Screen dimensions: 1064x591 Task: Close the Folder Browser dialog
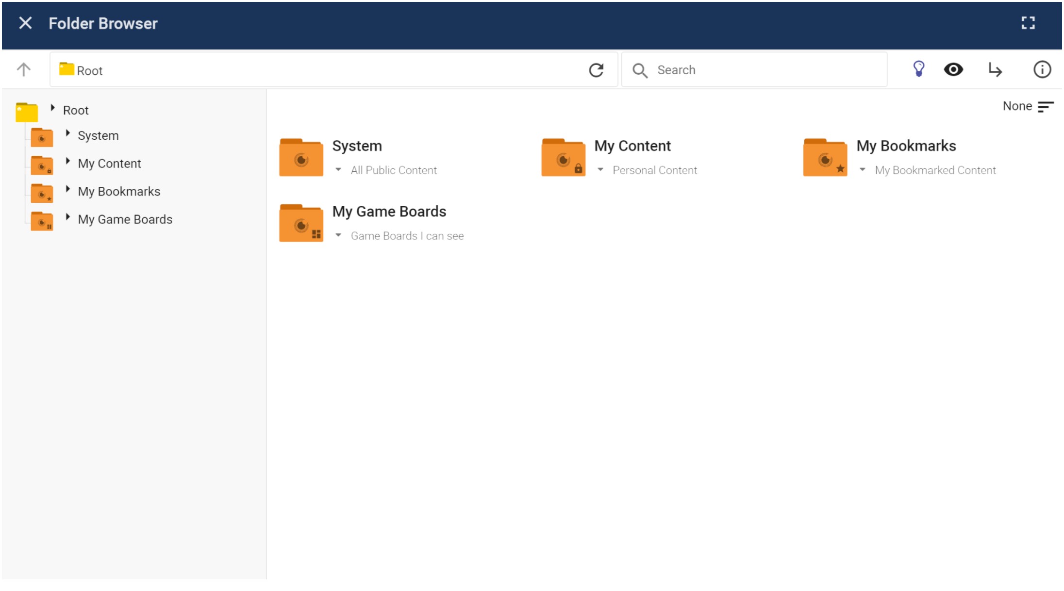[x=25, y=23]
